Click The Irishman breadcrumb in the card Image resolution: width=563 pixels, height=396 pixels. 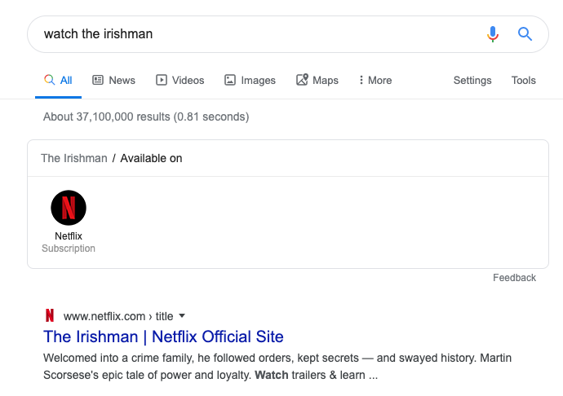(74, 158)
